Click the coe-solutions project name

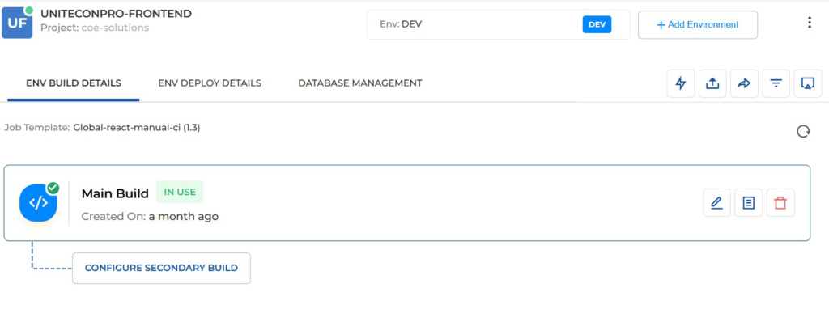[x=115, y=28]
